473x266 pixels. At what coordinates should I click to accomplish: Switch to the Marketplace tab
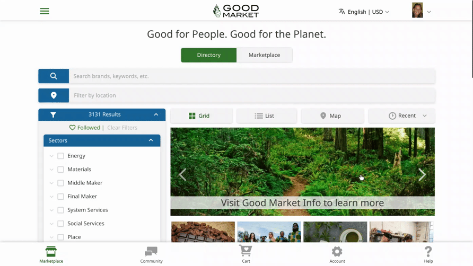264,55
